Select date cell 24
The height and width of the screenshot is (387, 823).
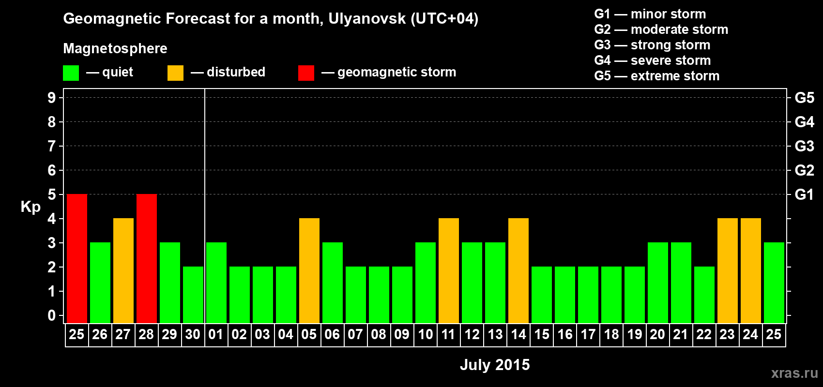coord(751,335)
